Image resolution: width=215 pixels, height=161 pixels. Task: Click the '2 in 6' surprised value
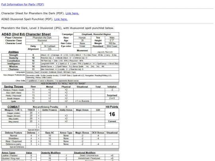112,98
